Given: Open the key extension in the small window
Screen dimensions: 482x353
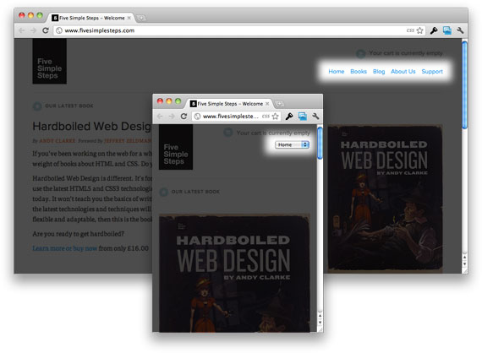Looking at the screenshot, I should (x=289, y=117).
